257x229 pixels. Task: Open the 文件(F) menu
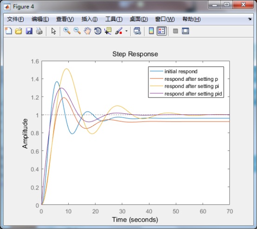(x=15, y=19)
